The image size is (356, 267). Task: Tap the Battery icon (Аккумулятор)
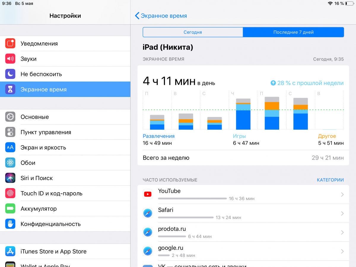10,209
